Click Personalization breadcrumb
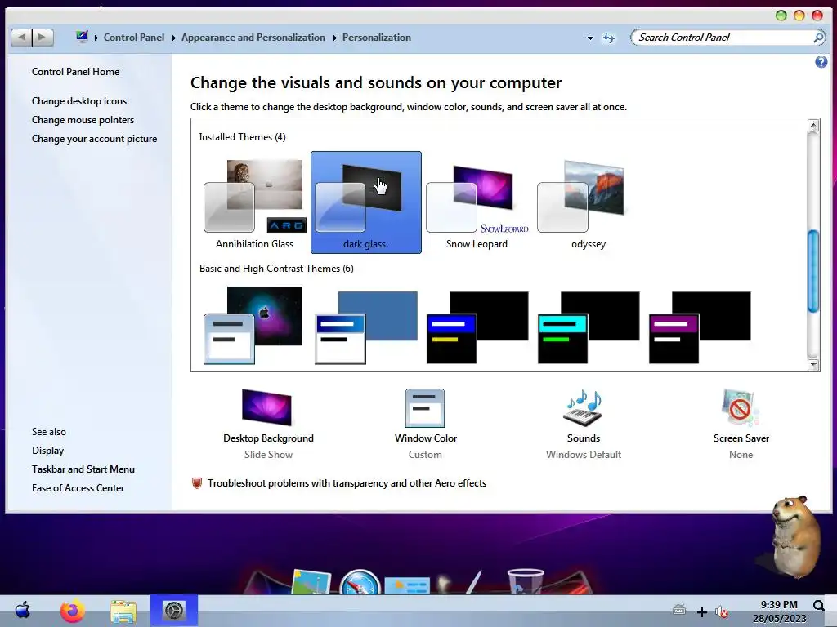Image resolution: width=837 pixels, height=627 pixels. point(376,38)
